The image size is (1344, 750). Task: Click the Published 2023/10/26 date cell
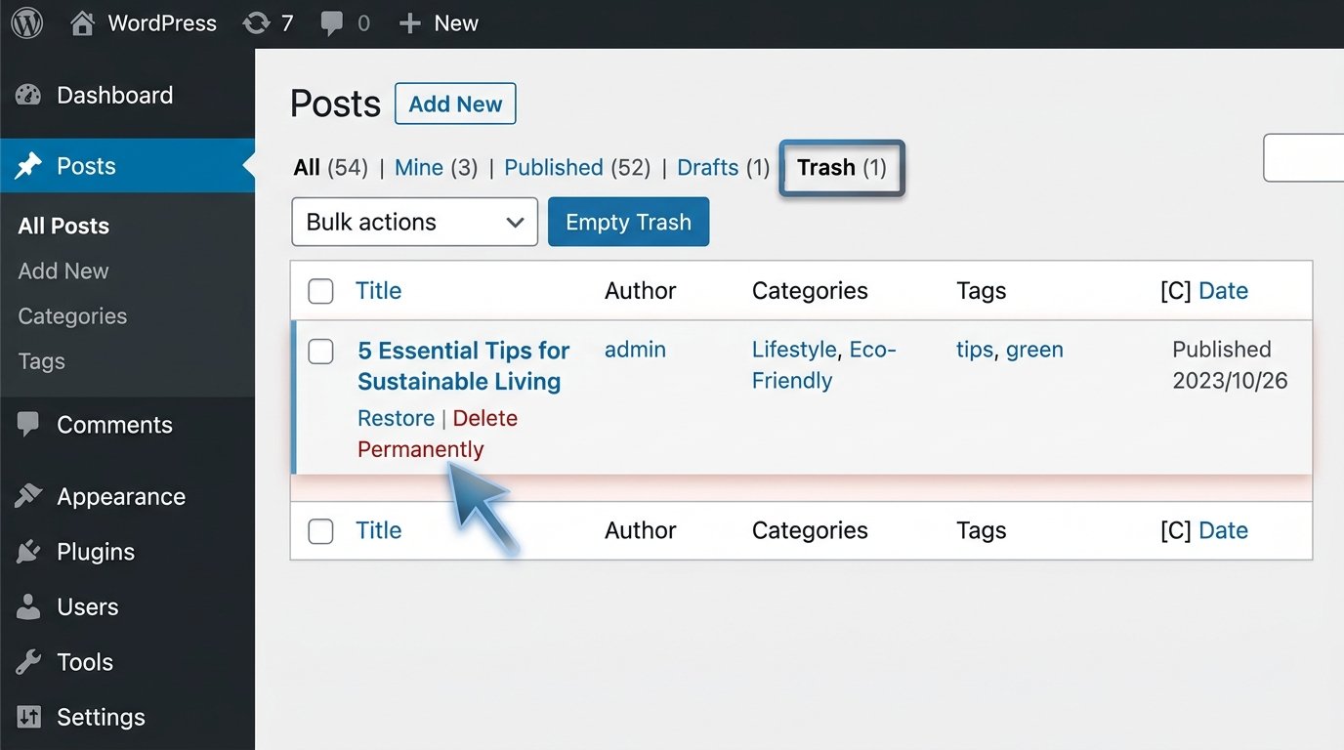(1230, 365)
